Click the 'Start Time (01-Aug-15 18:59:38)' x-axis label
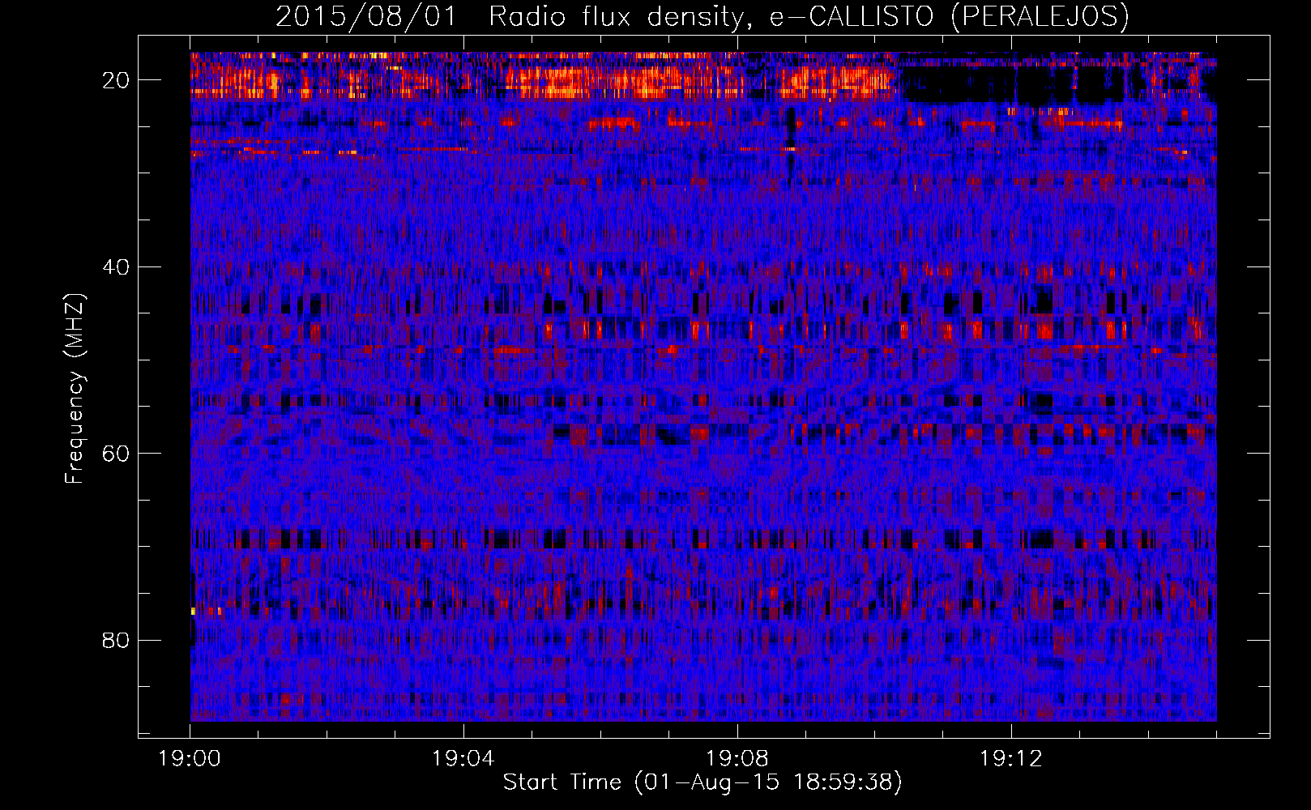The image size is (1311, 810). pos(702,782)
